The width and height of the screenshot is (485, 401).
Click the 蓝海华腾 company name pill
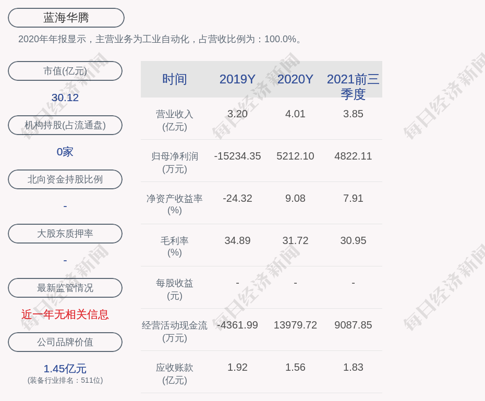pos(66,18)
